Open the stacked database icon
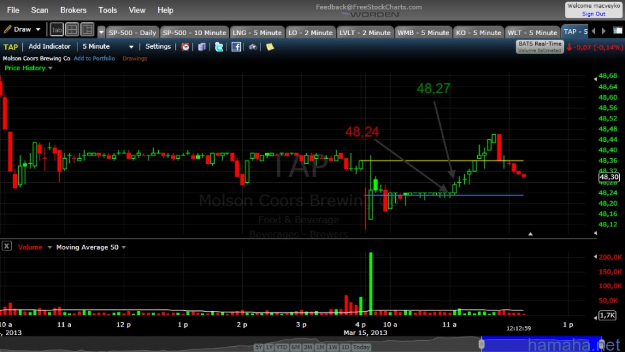This screenshot has height=352, width=625. [202, 47]
